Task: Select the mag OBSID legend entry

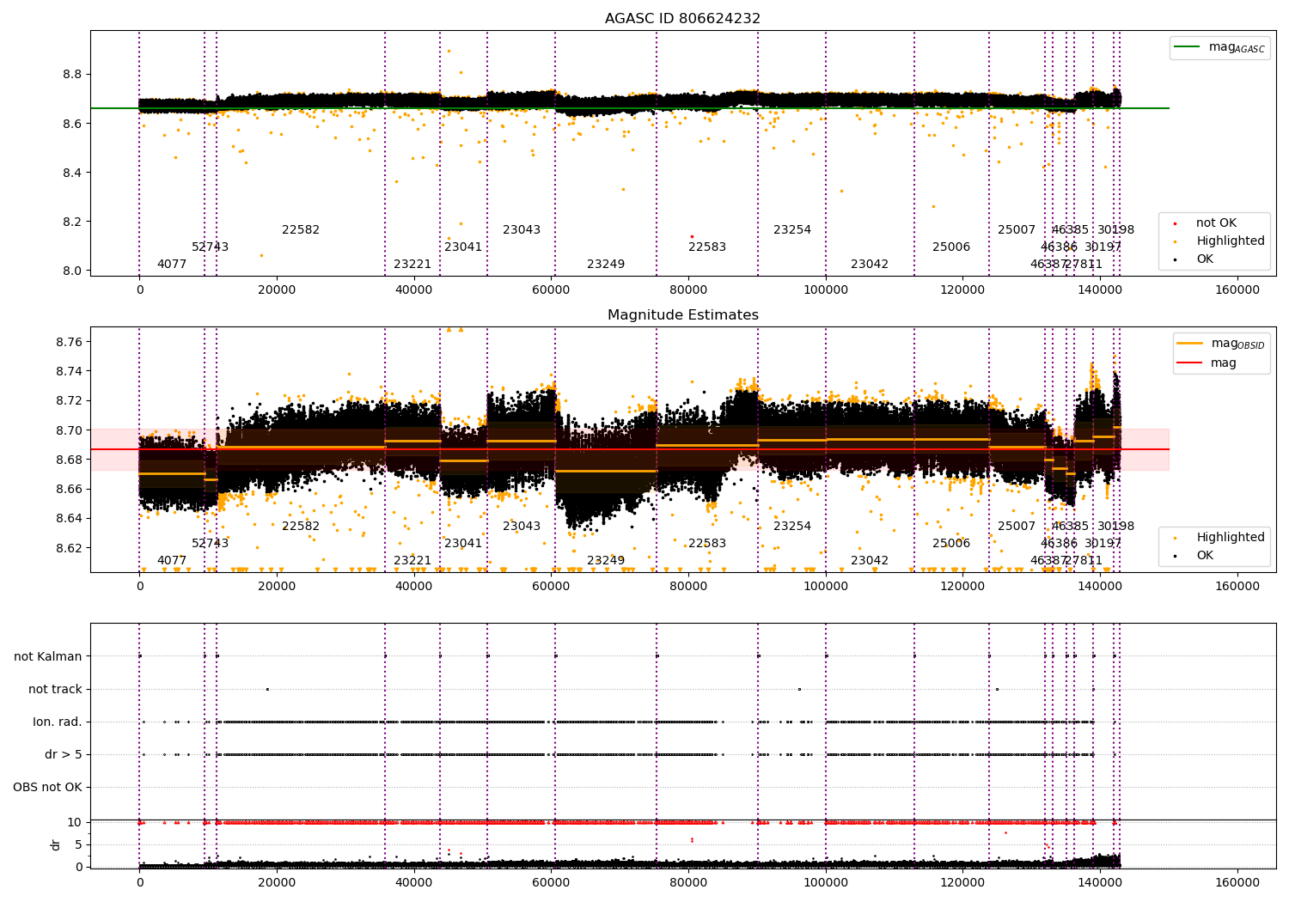Action: (1221, 344)
